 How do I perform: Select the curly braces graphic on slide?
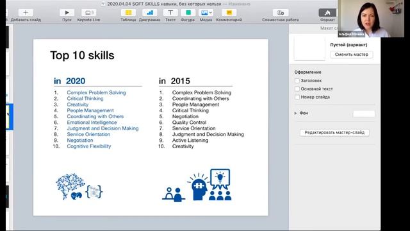pyautogui.click(x=94, y=191)
